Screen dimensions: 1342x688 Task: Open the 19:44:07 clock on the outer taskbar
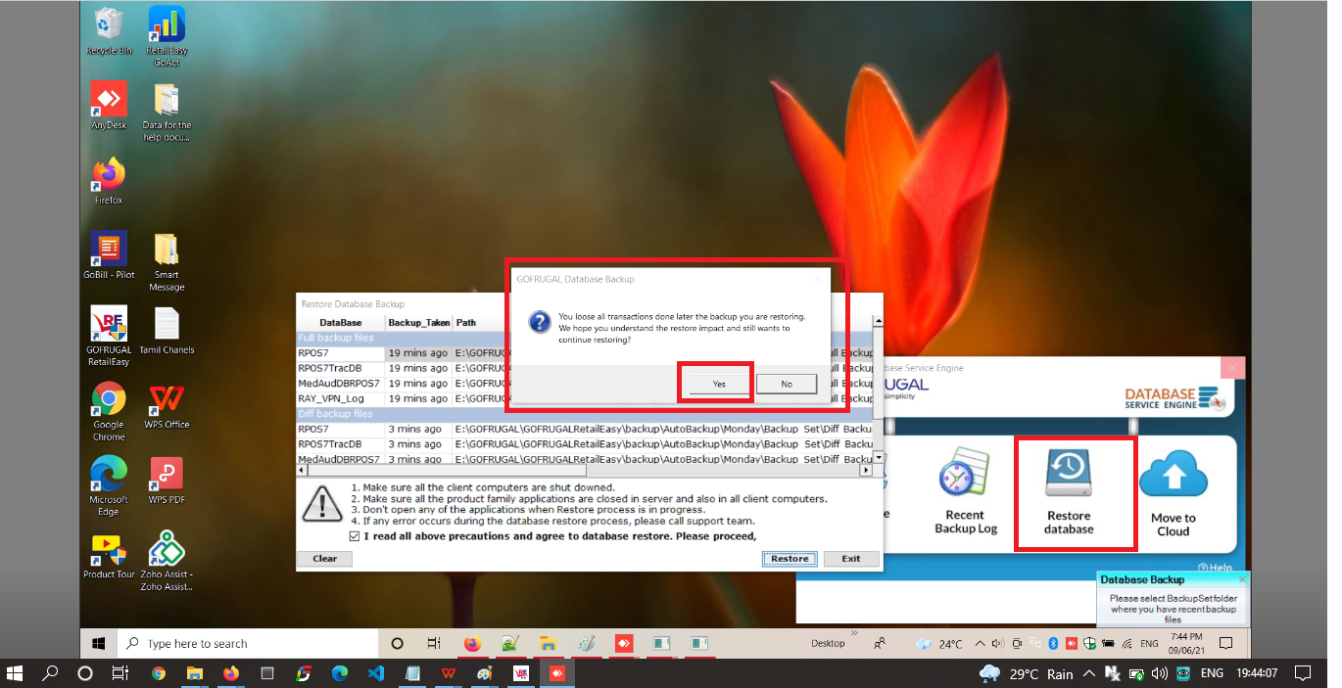pyautogui.click(x=1256, y=673)
